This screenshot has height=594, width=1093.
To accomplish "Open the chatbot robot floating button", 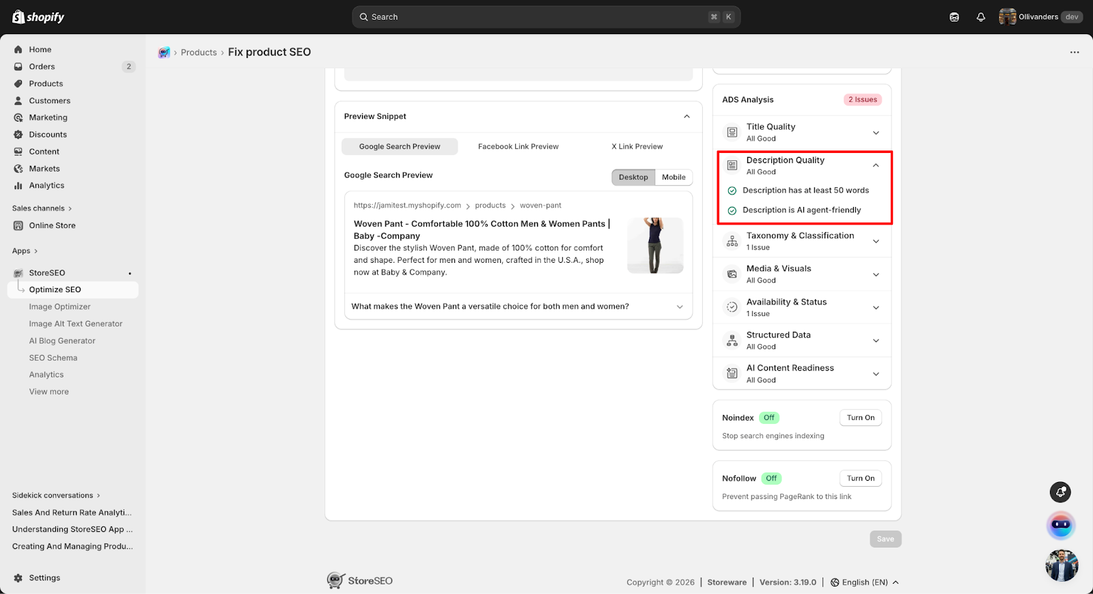I will click(x=1061, y=525).
